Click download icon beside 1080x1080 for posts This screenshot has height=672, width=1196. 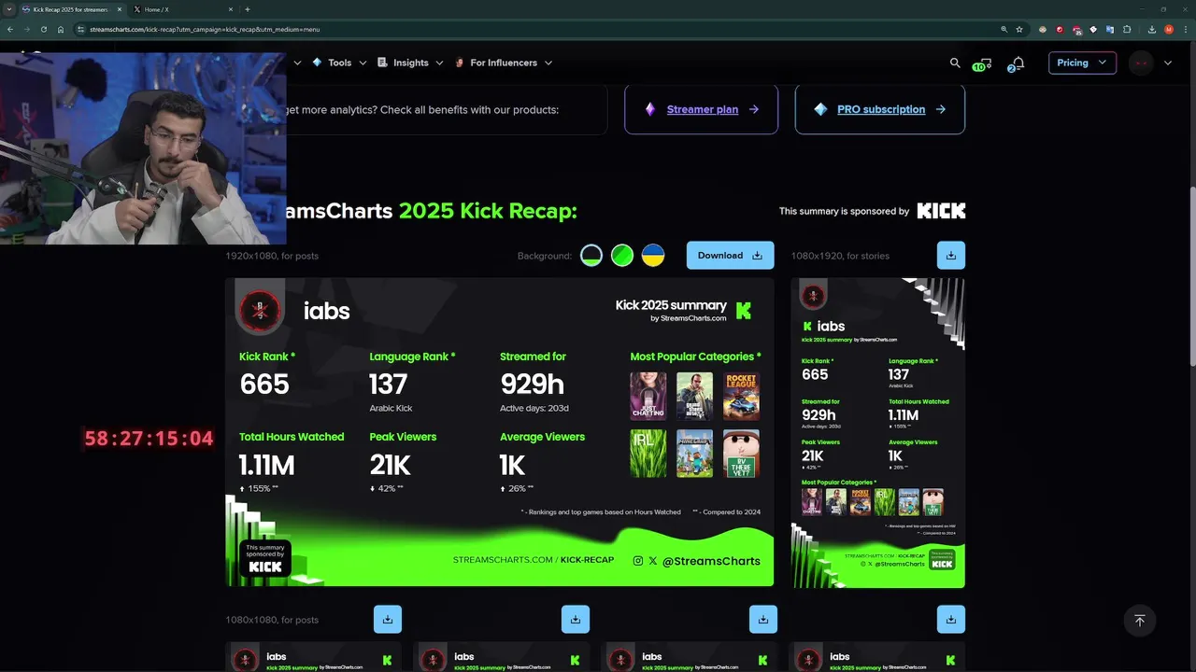tap(387, 619)
